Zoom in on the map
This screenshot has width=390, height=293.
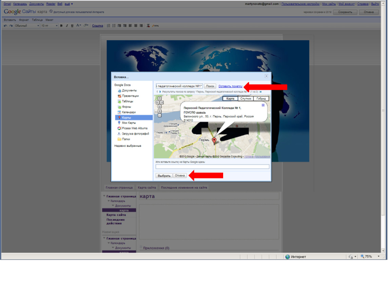point(160,111)
